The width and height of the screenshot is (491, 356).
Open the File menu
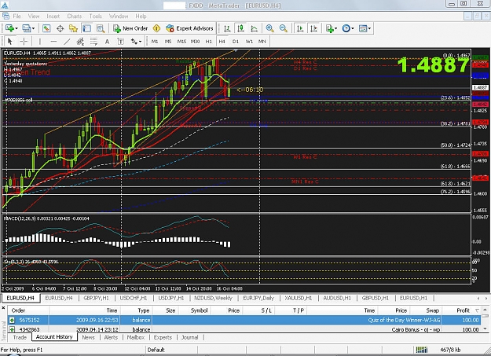17,16
